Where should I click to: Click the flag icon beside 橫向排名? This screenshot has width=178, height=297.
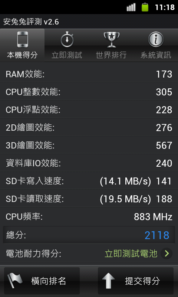click(15, 281)
